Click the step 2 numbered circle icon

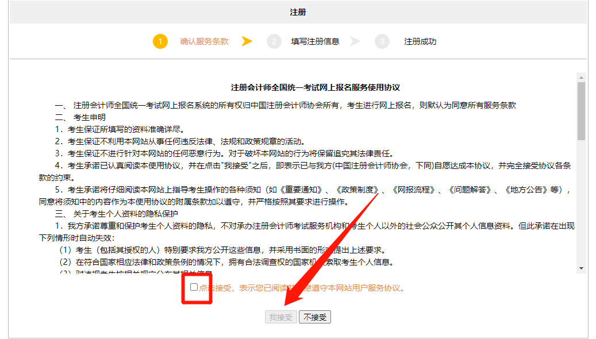point(274,41)
